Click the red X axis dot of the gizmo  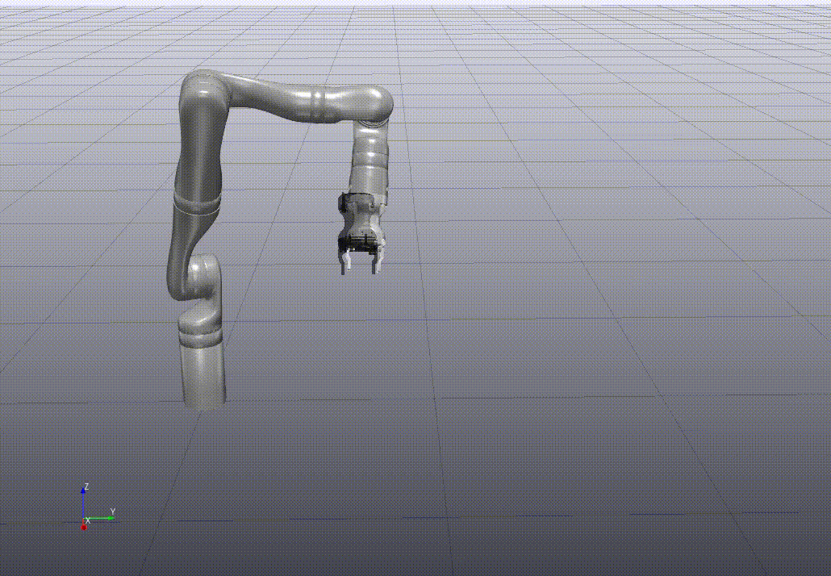coord(84,527)
